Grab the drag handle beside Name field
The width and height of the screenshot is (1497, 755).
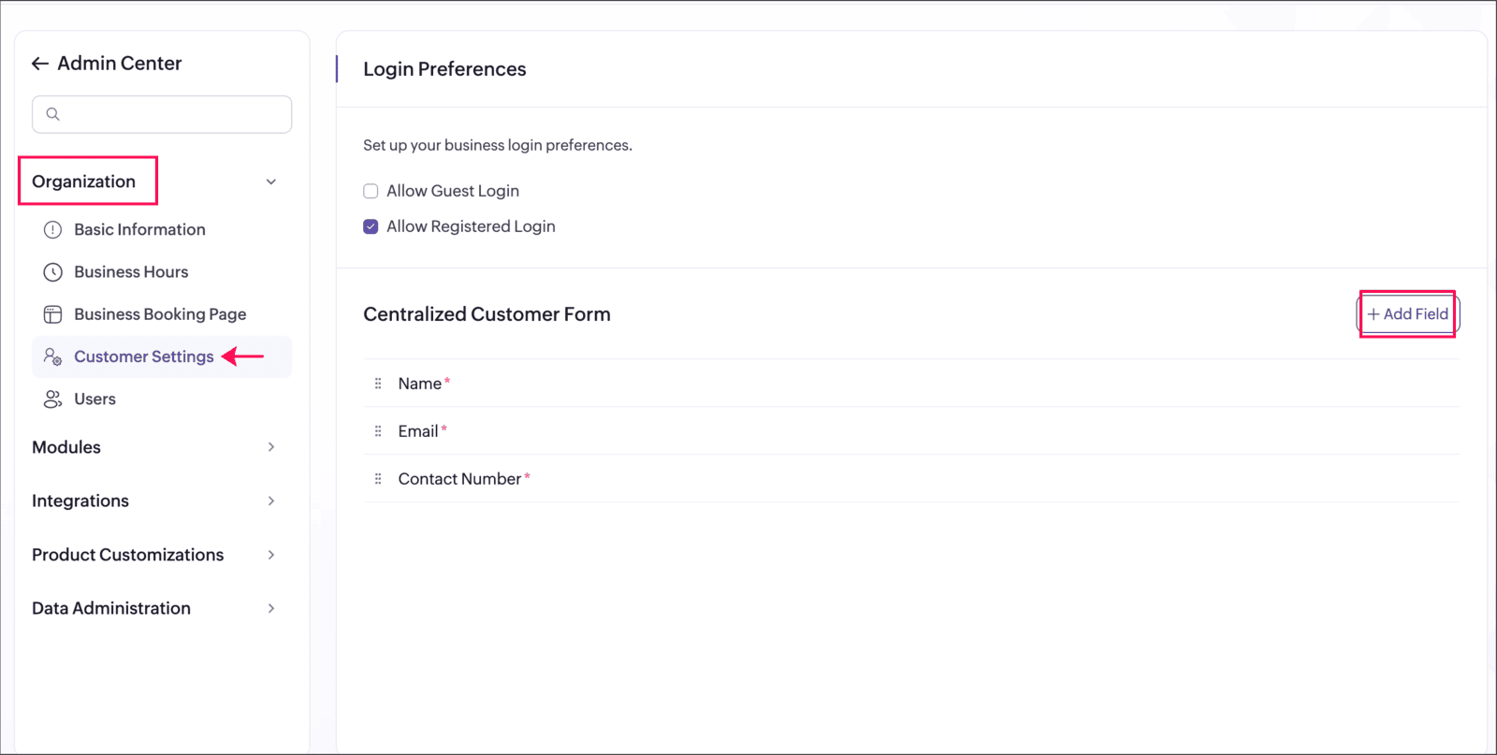tap(378, 384)
